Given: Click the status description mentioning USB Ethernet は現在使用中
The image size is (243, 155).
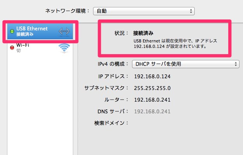Looking at the screenshot, I should point(175,44).
